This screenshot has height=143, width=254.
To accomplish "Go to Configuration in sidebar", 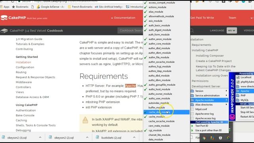I will 25,67.
